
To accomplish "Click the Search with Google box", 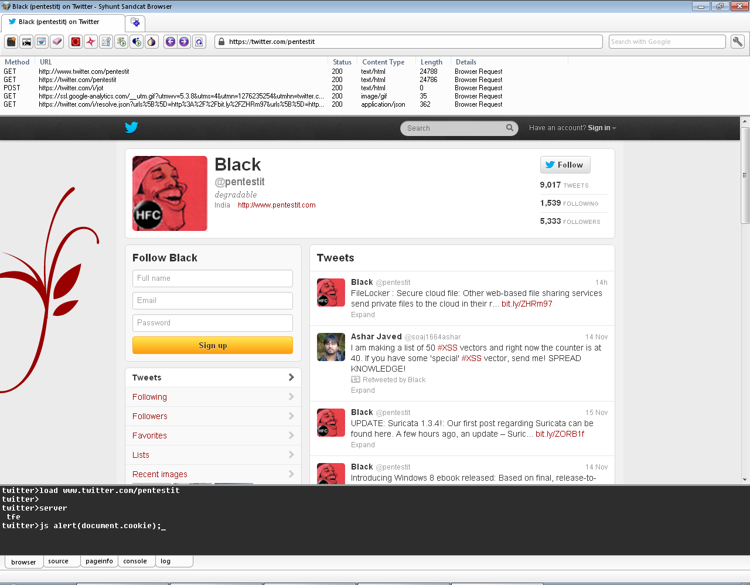I will (x=667, y=42).
